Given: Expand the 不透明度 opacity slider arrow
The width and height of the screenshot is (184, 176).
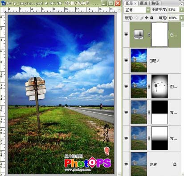Looking at the screenshot, I should [x=182, y=10].
